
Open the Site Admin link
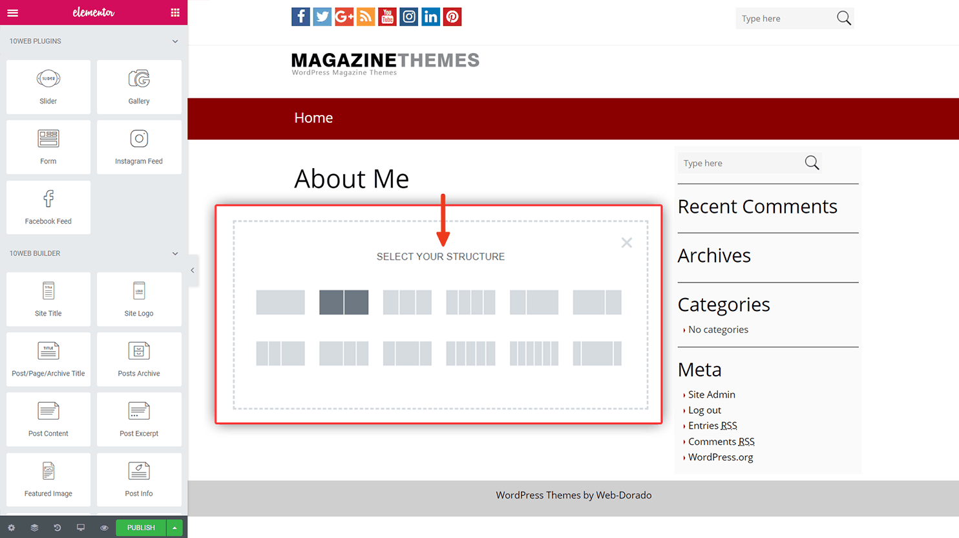pos(711,394)
